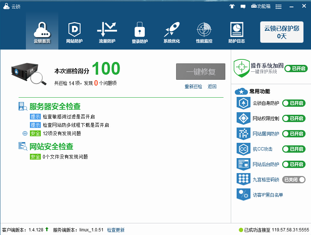Minimize the 云锁 window
Screen dimensions: 311x235
tap(291, 7)
